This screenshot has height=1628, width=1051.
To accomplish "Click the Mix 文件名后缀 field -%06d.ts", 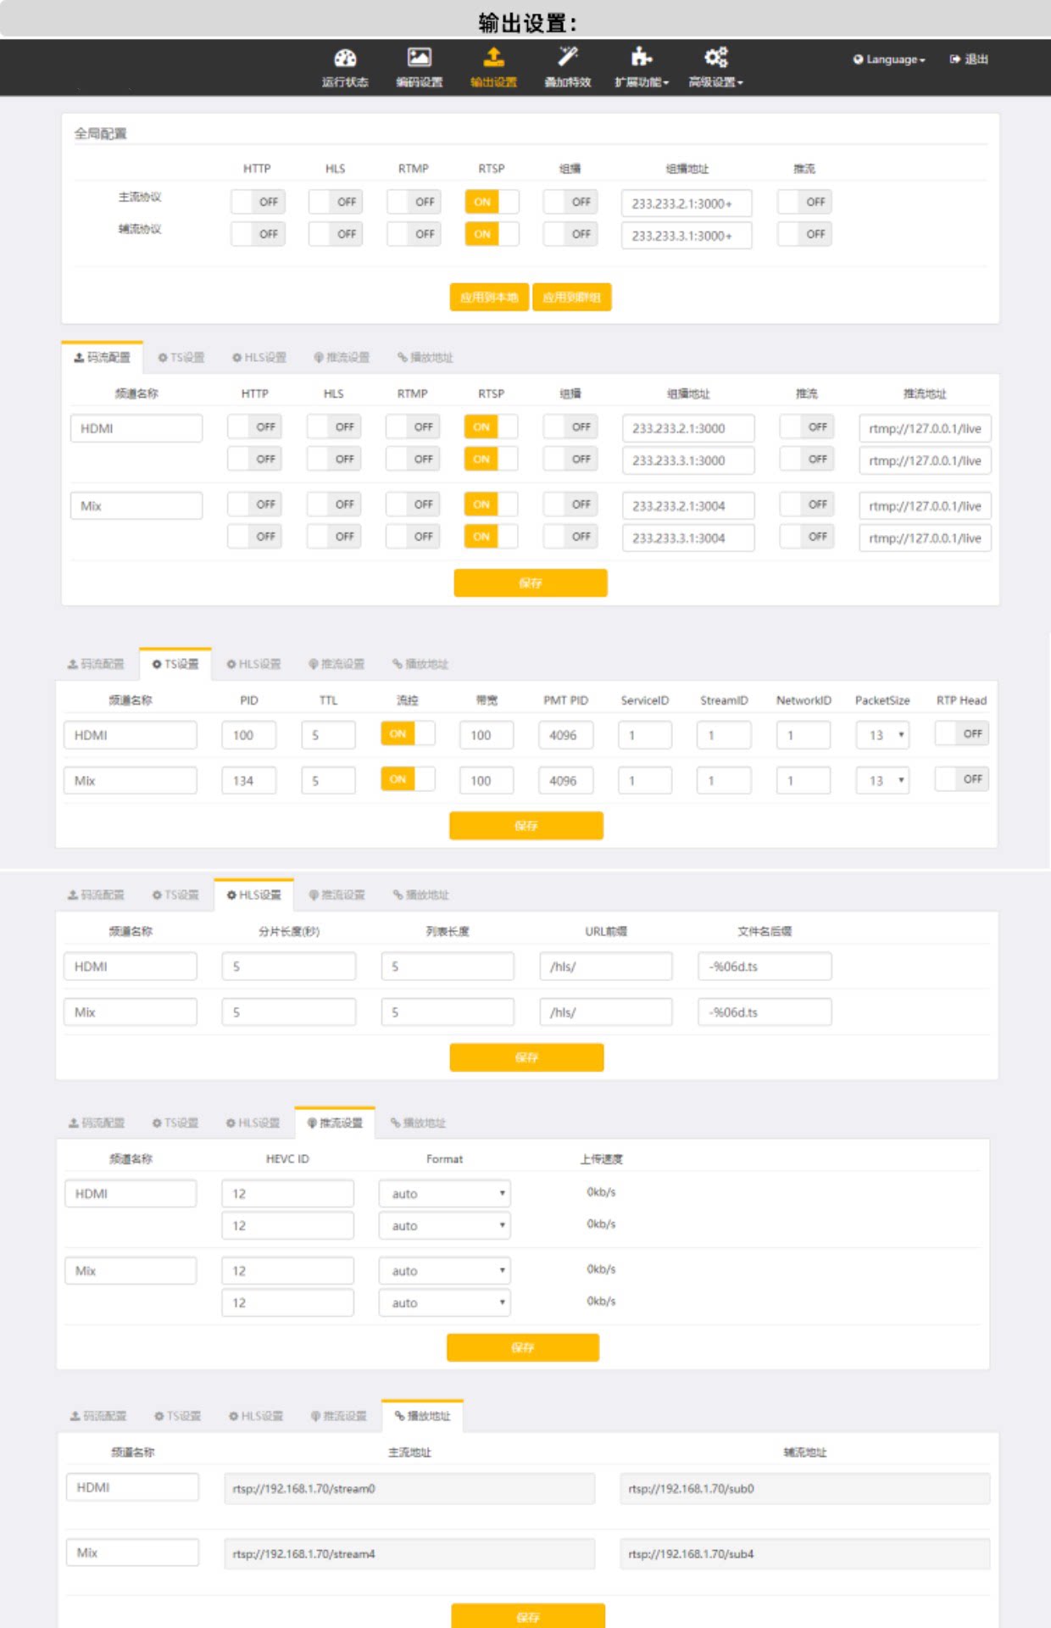I will click(x=765, y=1012).
